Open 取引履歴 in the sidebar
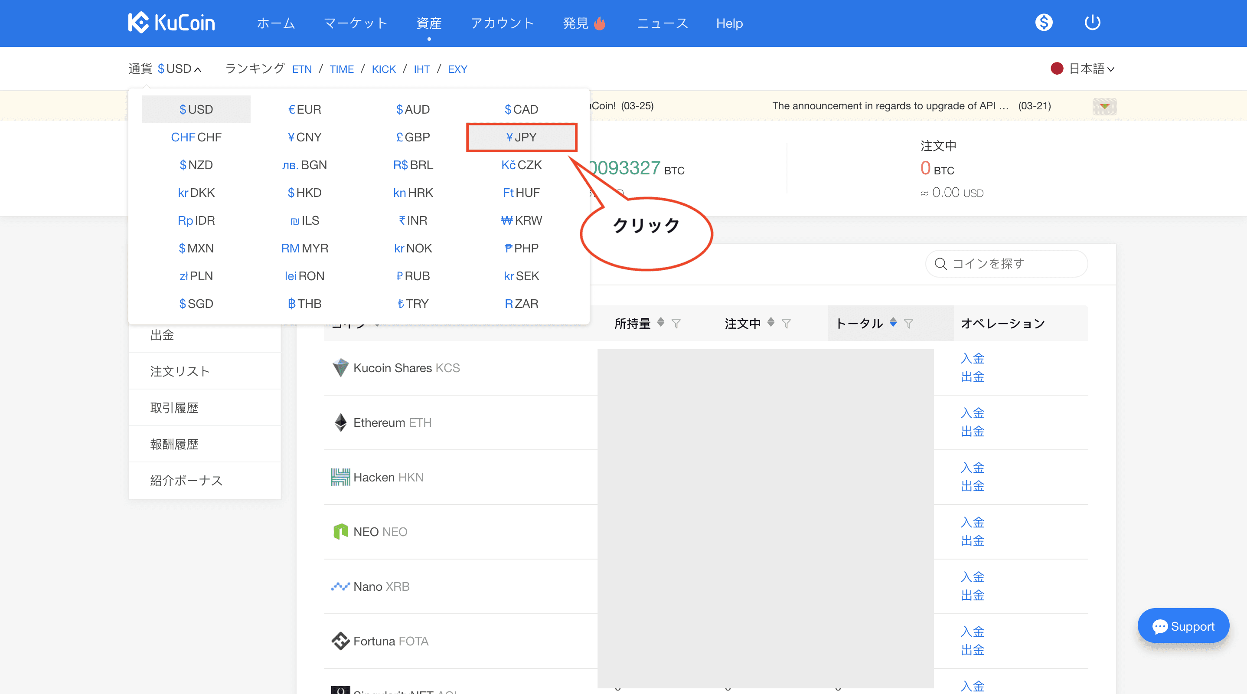The width and height of the screenshot is (1247, 694). 174,408
